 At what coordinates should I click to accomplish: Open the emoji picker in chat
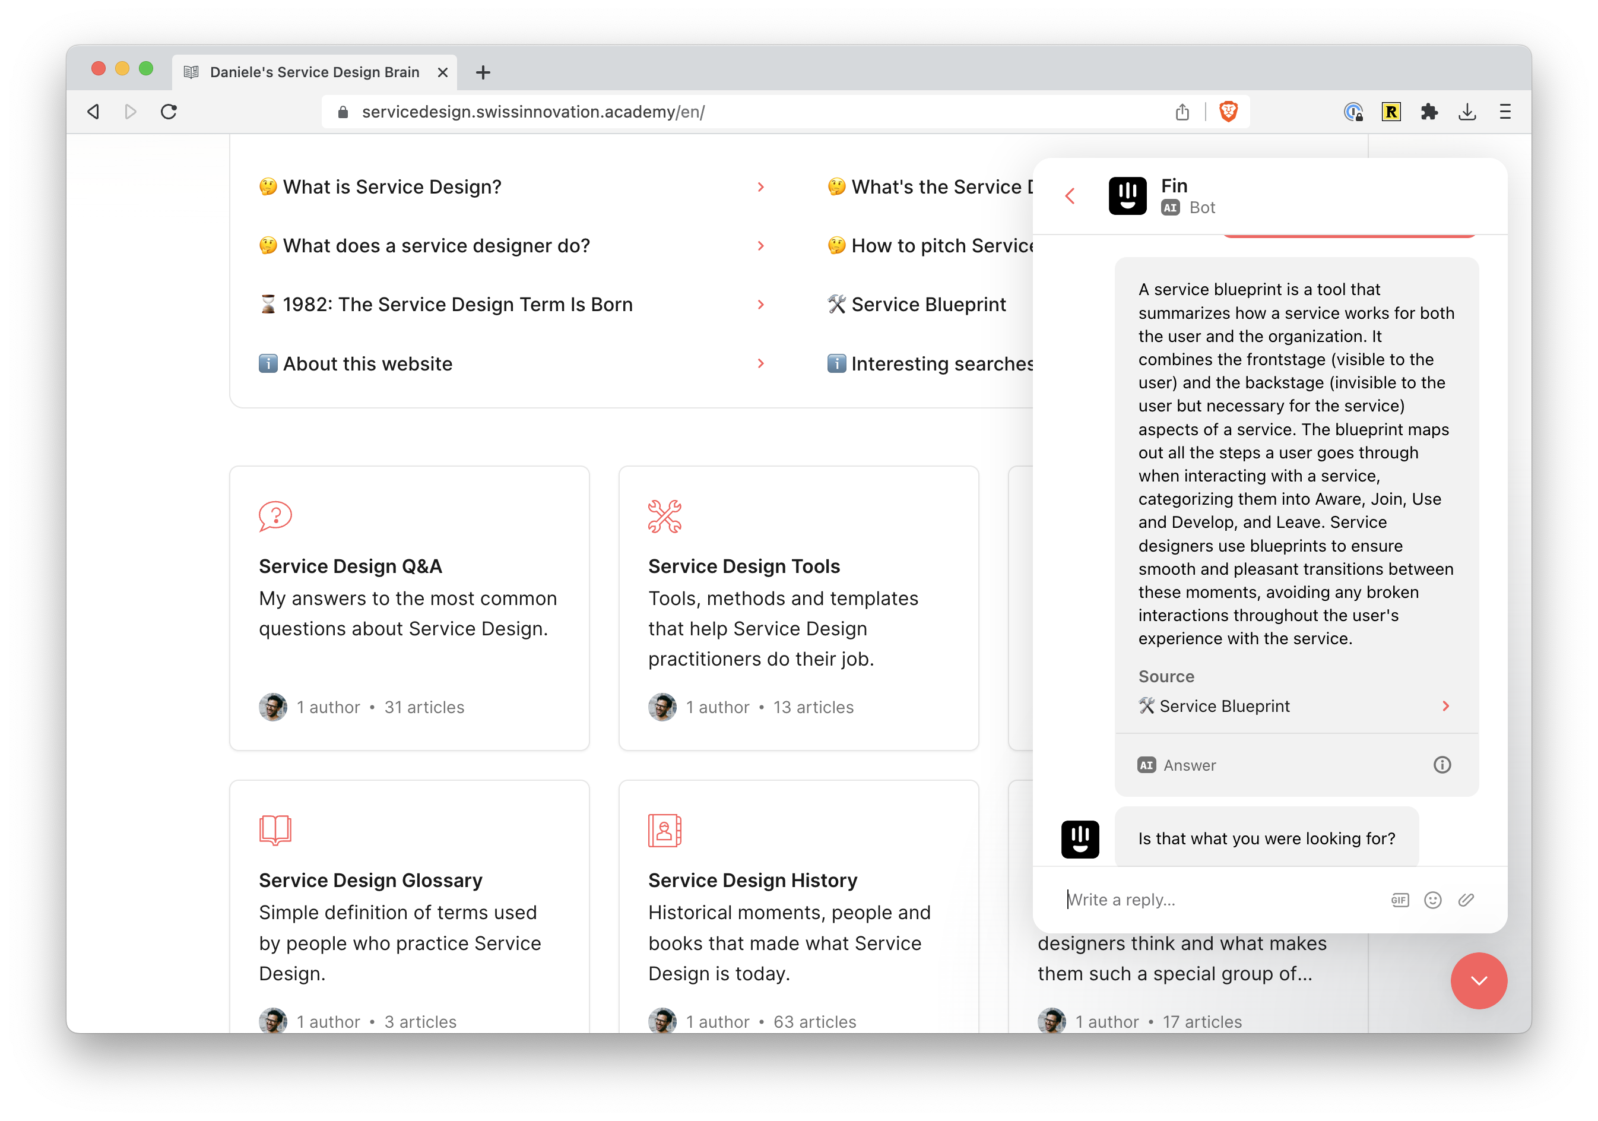click(x=1432, y=900)
